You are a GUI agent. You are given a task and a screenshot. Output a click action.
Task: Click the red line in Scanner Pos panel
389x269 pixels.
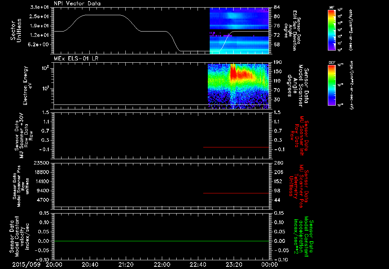(236, 193)
